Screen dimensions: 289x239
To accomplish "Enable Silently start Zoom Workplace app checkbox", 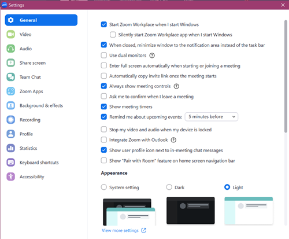I will (113, 35).
